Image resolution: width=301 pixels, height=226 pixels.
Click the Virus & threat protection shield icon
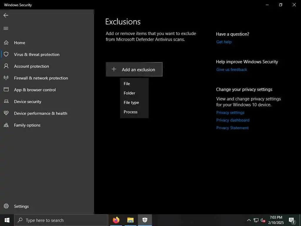click(6, 54)
